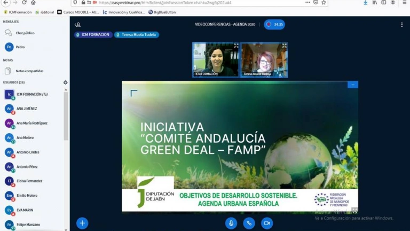Viewport: 410px width, 231px height.
Task: Click the Teresa Muela Tudela talking indicator
Action: tap(137, 35)
